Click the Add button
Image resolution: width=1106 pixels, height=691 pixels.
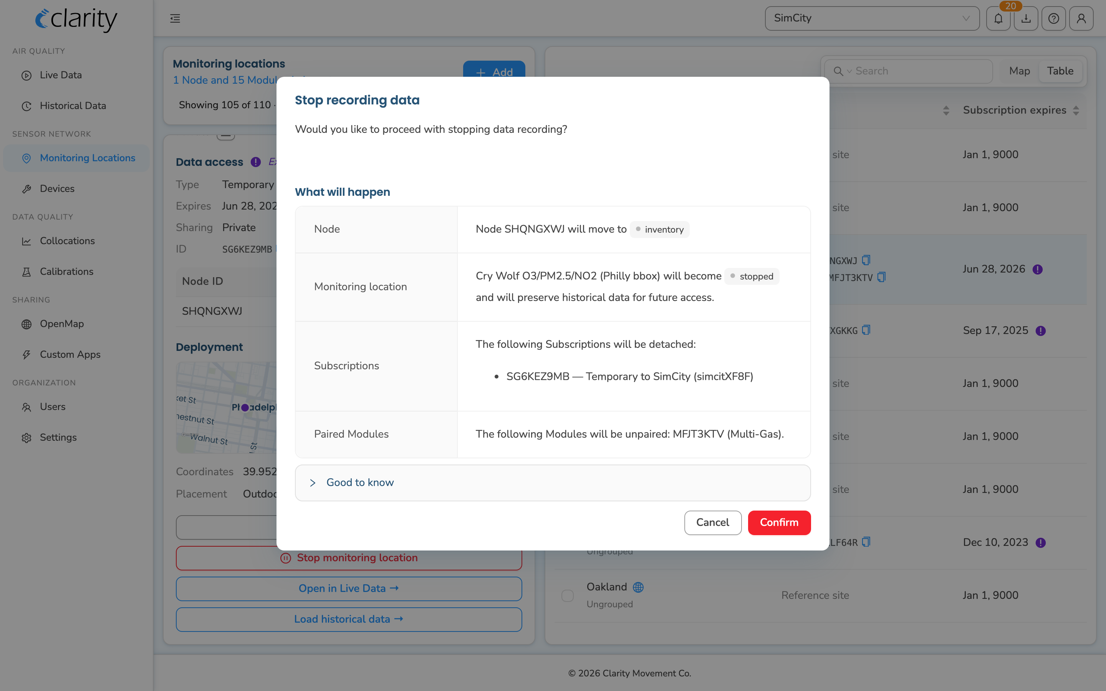point(494,70)
